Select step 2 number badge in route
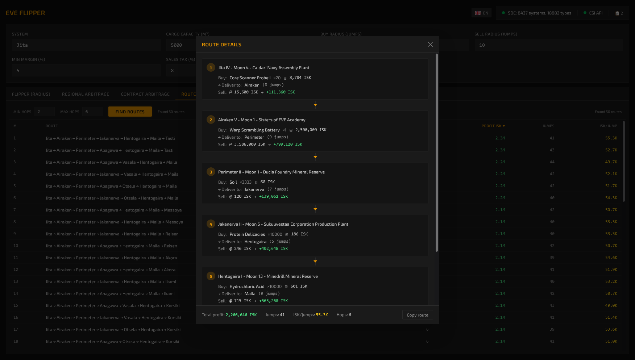 click(x=211, y=120)
